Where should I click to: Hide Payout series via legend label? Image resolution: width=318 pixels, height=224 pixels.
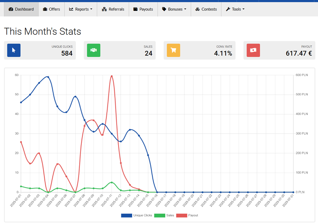[x=193, y=215]
